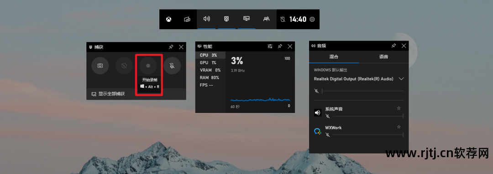Toggle microphone while recording

tap(172, 66)
